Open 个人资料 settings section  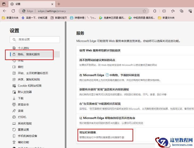[35, 48]
